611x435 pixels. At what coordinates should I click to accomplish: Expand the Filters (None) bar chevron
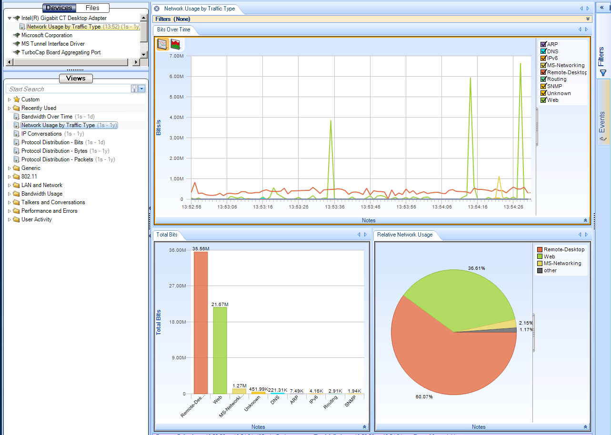coord(589,19)
